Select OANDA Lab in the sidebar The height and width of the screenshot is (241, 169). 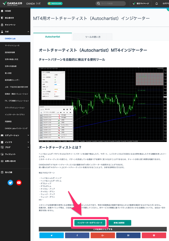(x=15, y=39)
